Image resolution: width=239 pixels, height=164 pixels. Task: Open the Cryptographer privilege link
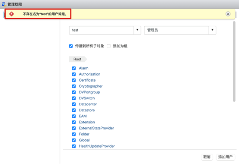pos(91,86)
